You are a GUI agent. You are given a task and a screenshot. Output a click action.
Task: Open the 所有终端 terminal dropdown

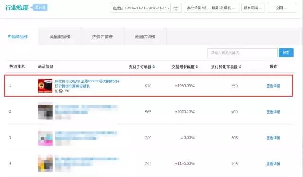tap(253, 8)
